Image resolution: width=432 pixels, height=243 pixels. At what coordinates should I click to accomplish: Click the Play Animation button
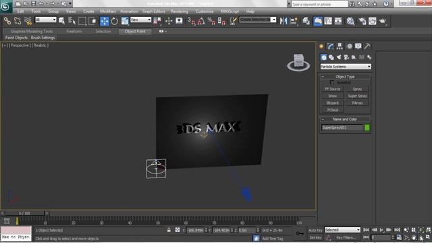[x=381, y=230]
